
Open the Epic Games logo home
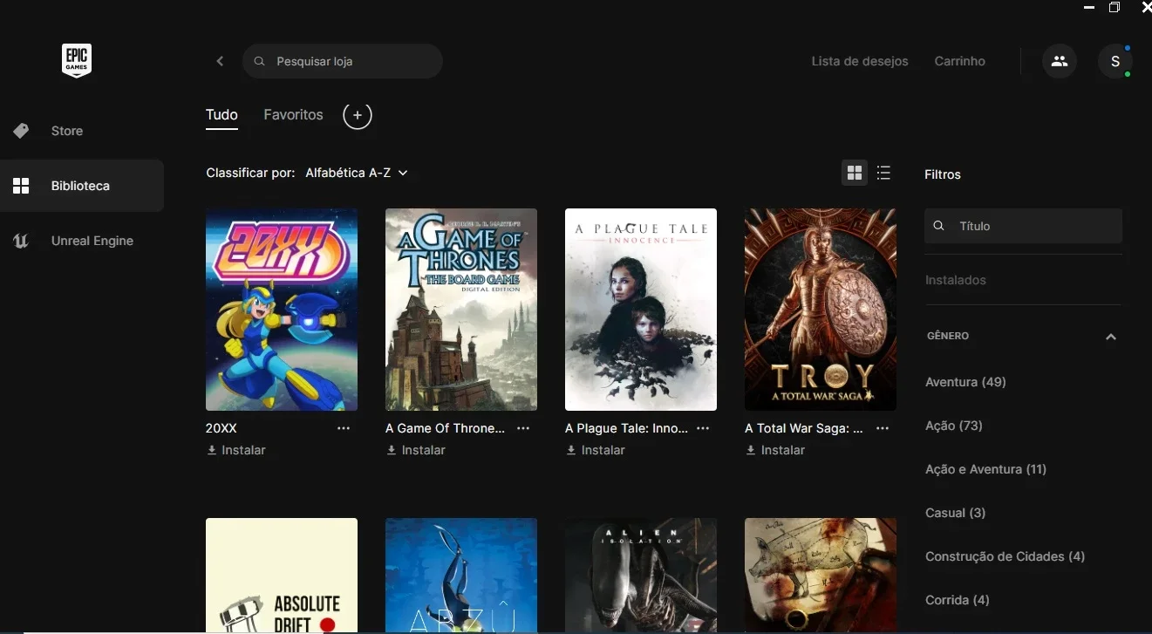(x=77, y=61)
